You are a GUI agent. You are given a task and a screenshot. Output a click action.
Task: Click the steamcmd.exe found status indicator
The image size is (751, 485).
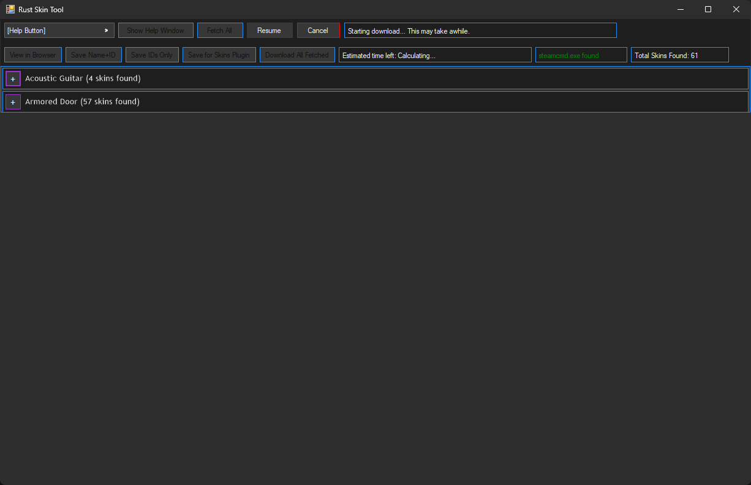point(581,54)
